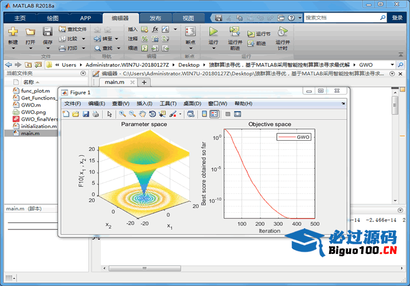
Task: Click the Open (打开) folder icon
Action: coord(30,32)
